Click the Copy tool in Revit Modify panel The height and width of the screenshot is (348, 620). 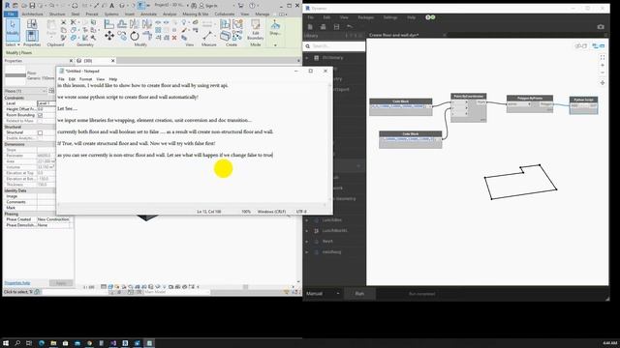[122, 37]
